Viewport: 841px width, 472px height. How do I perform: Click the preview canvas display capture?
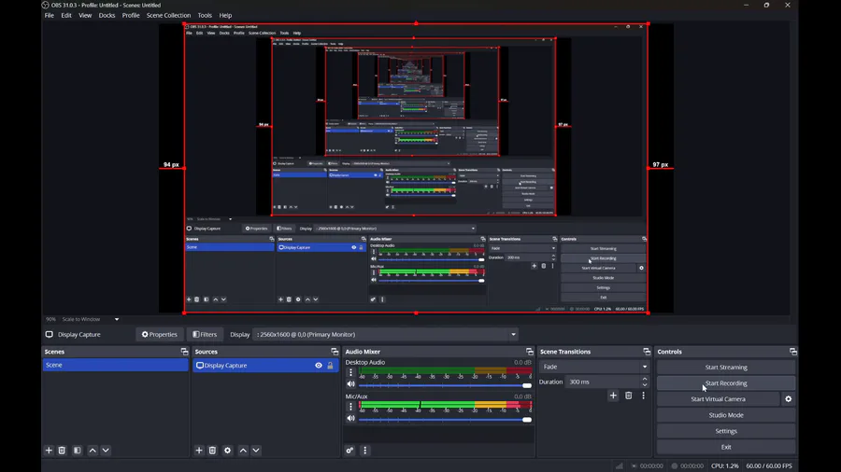416,168
